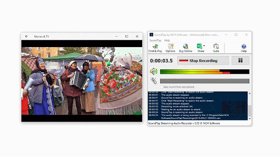Open the SoundTap menu
Screen dimensions: 280x157
[155, 41]
